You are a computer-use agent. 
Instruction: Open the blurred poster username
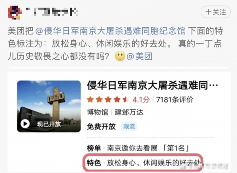click(52, 12)
